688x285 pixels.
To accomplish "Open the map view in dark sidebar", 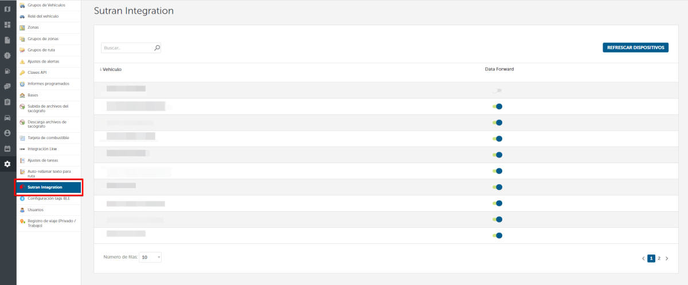I will [x=7, y=10].
